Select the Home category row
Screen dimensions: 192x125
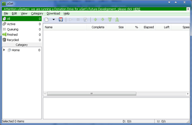point(22,50)
